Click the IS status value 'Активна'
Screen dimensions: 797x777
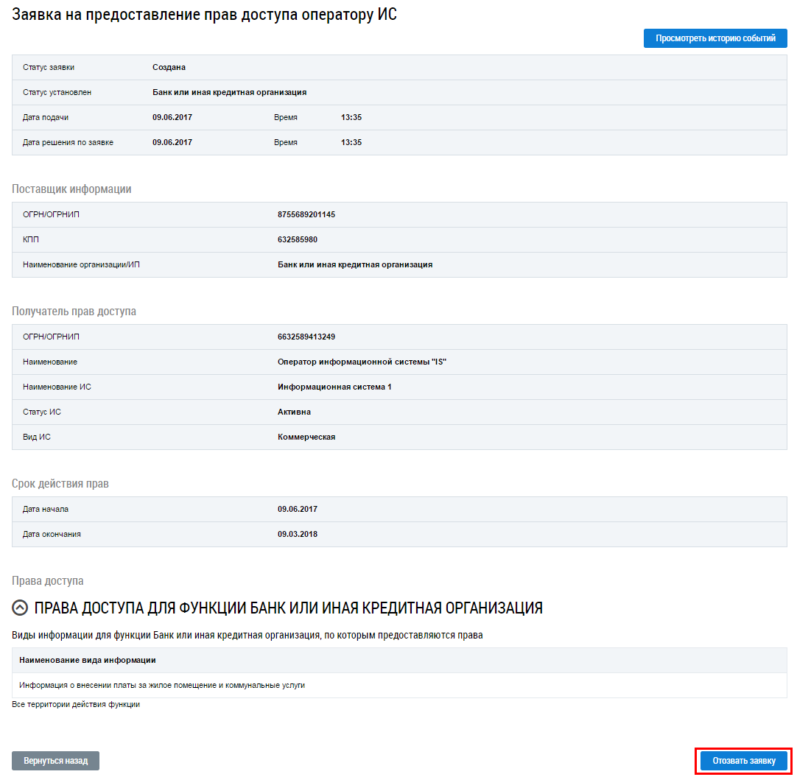point(294,412)
